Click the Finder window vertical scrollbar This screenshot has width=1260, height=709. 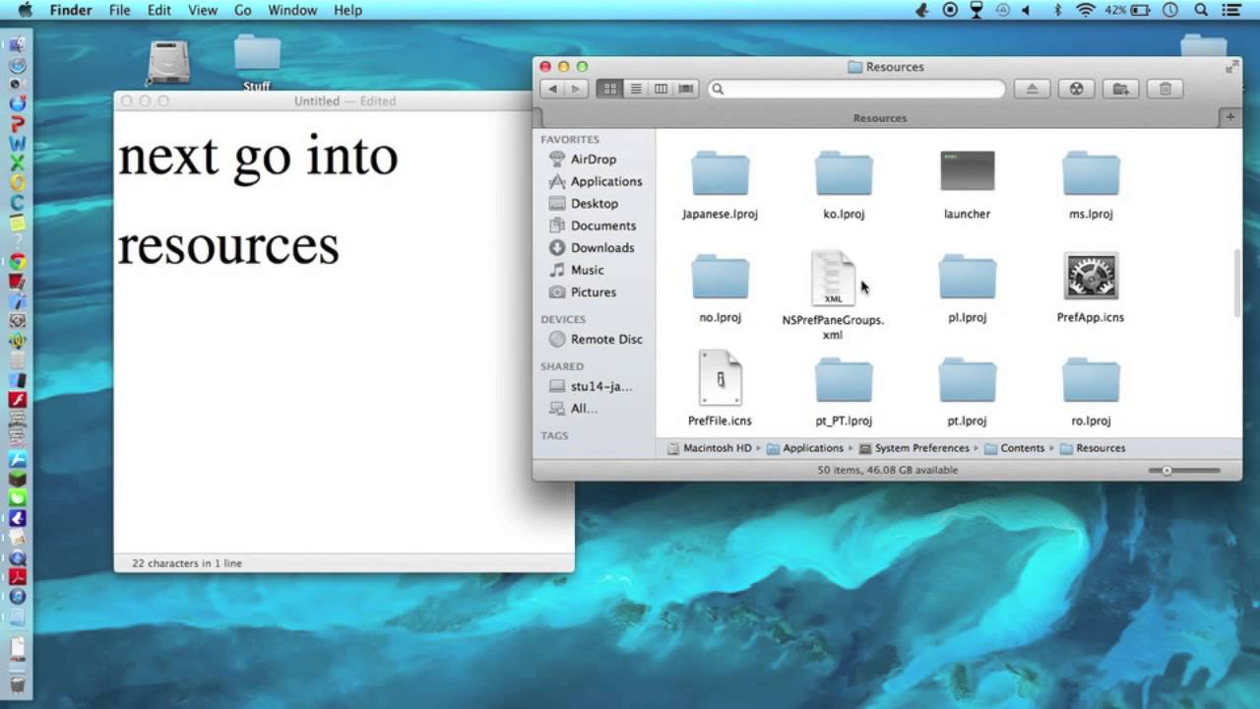1237,284
